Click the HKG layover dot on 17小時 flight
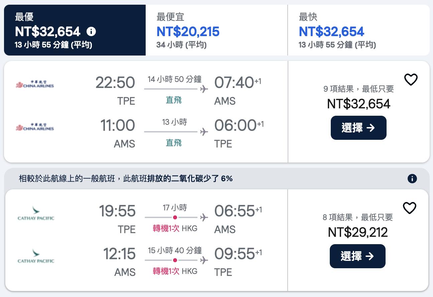 [x=175, y=217]
